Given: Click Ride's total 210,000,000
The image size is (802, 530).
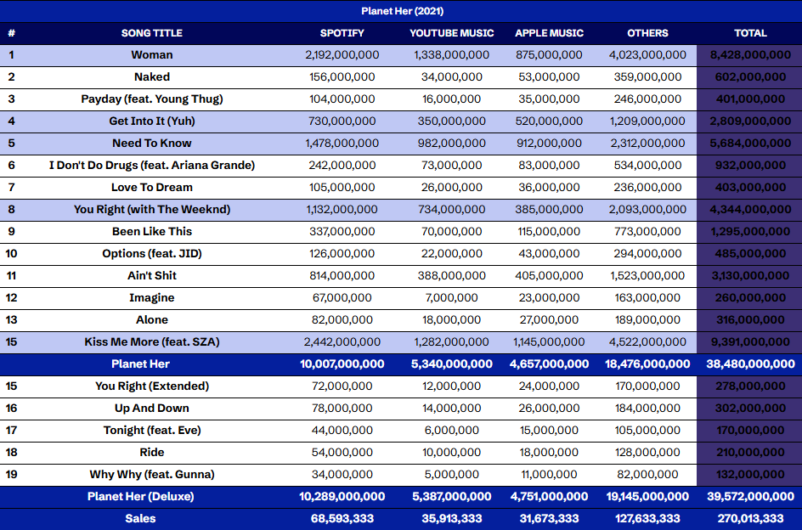Looking at the screenshot, I should [750, 452].
